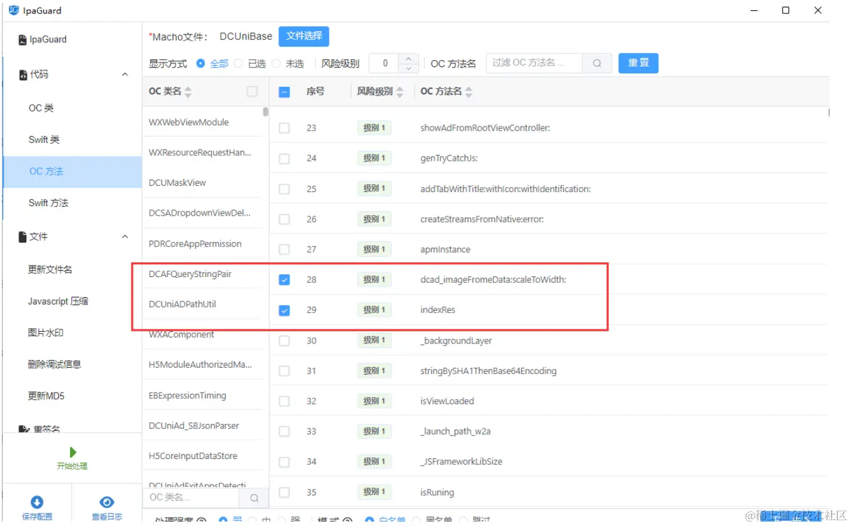Click the class list vertical scrollbar
851x526 pixels.
click(266, 112)
